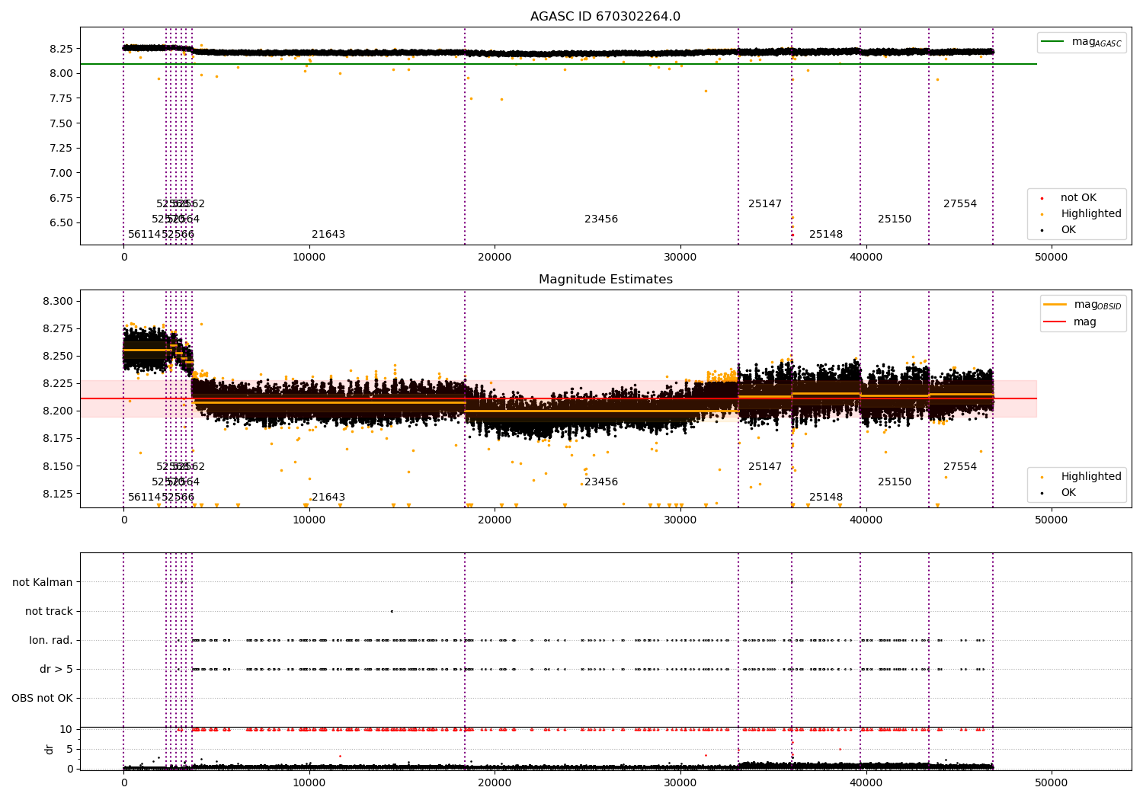Select the mag OBSID legend entry in middle plot
This screenshot has height=800, width=1143.
(1083, 305)
